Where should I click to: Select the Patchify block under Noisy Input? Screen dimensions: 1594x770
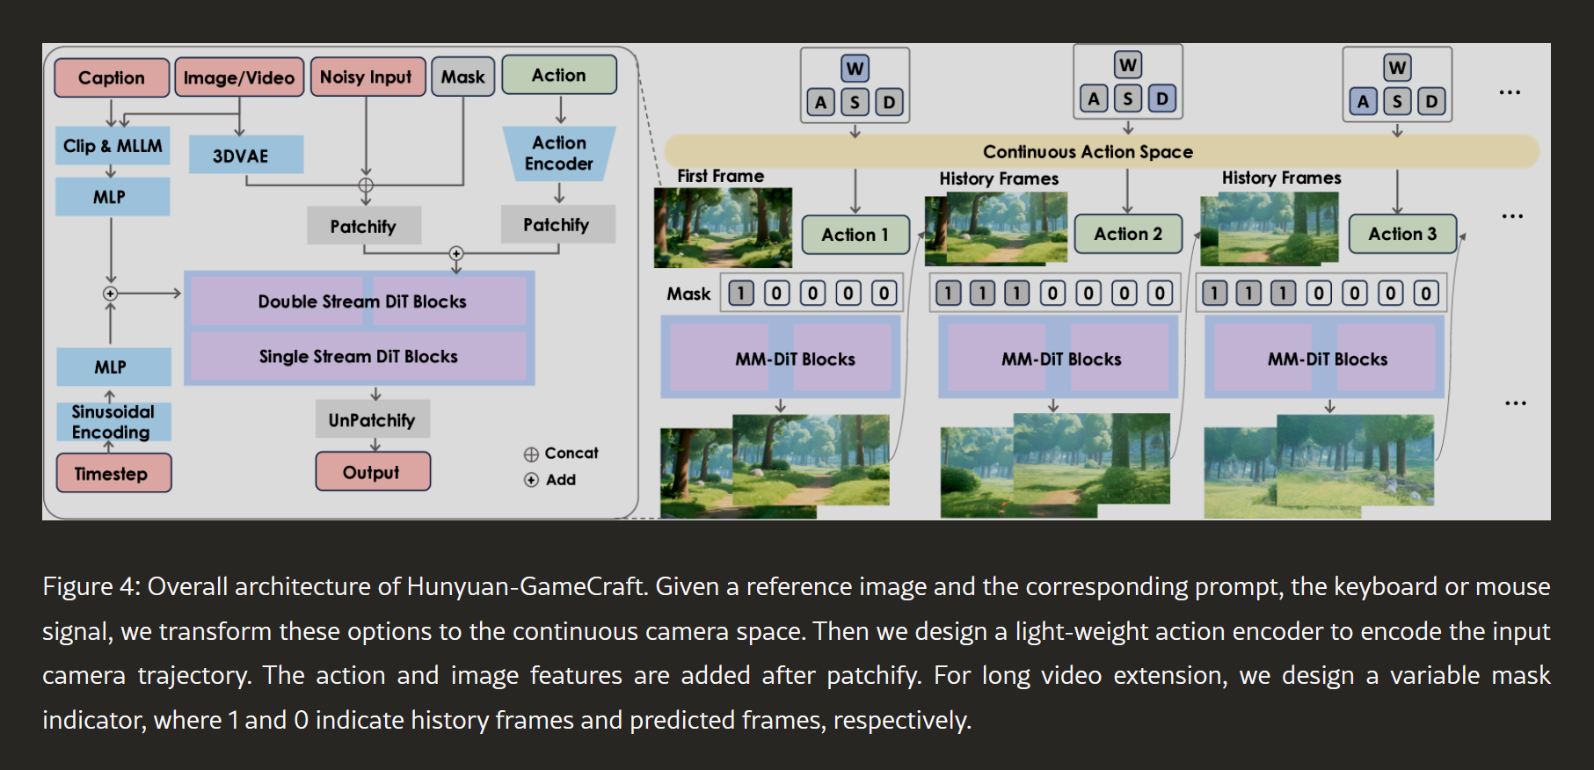coord(364,226)
